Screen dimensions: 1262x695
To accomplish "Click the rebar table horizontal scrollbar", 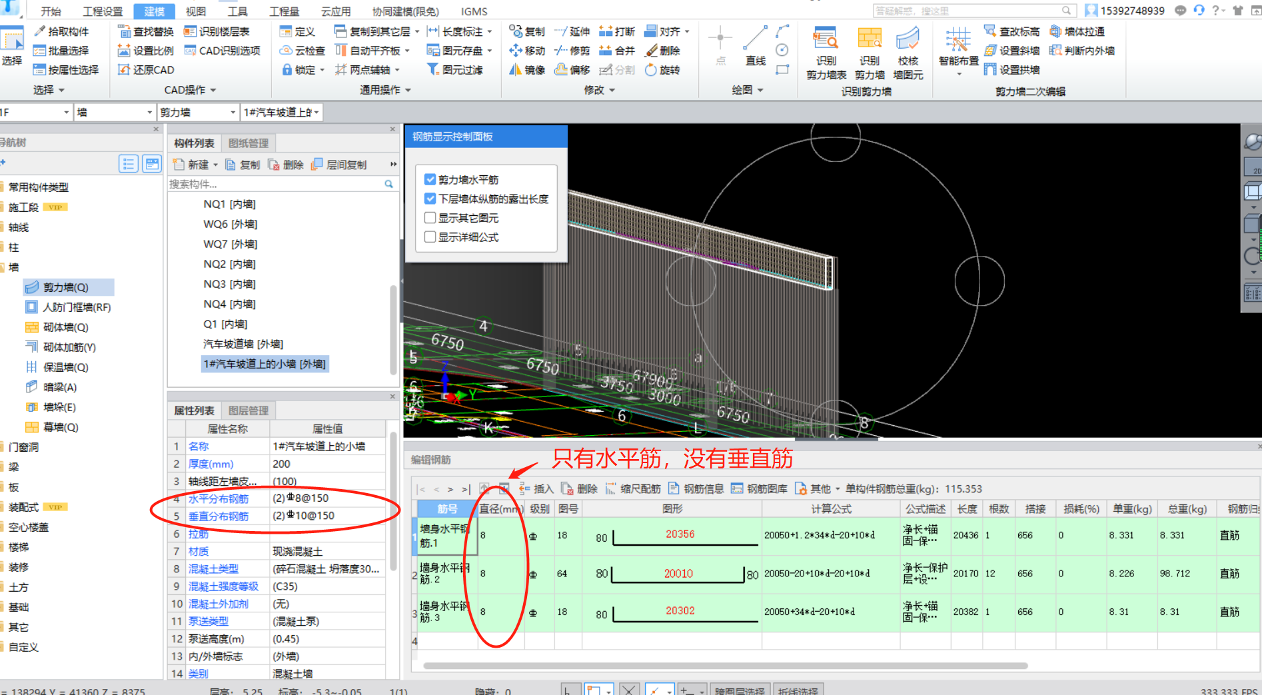I will 725,665.
